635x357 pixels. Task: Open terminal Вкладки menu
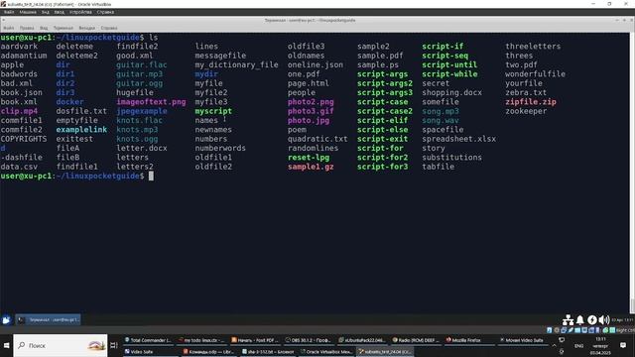pos(86,28)
